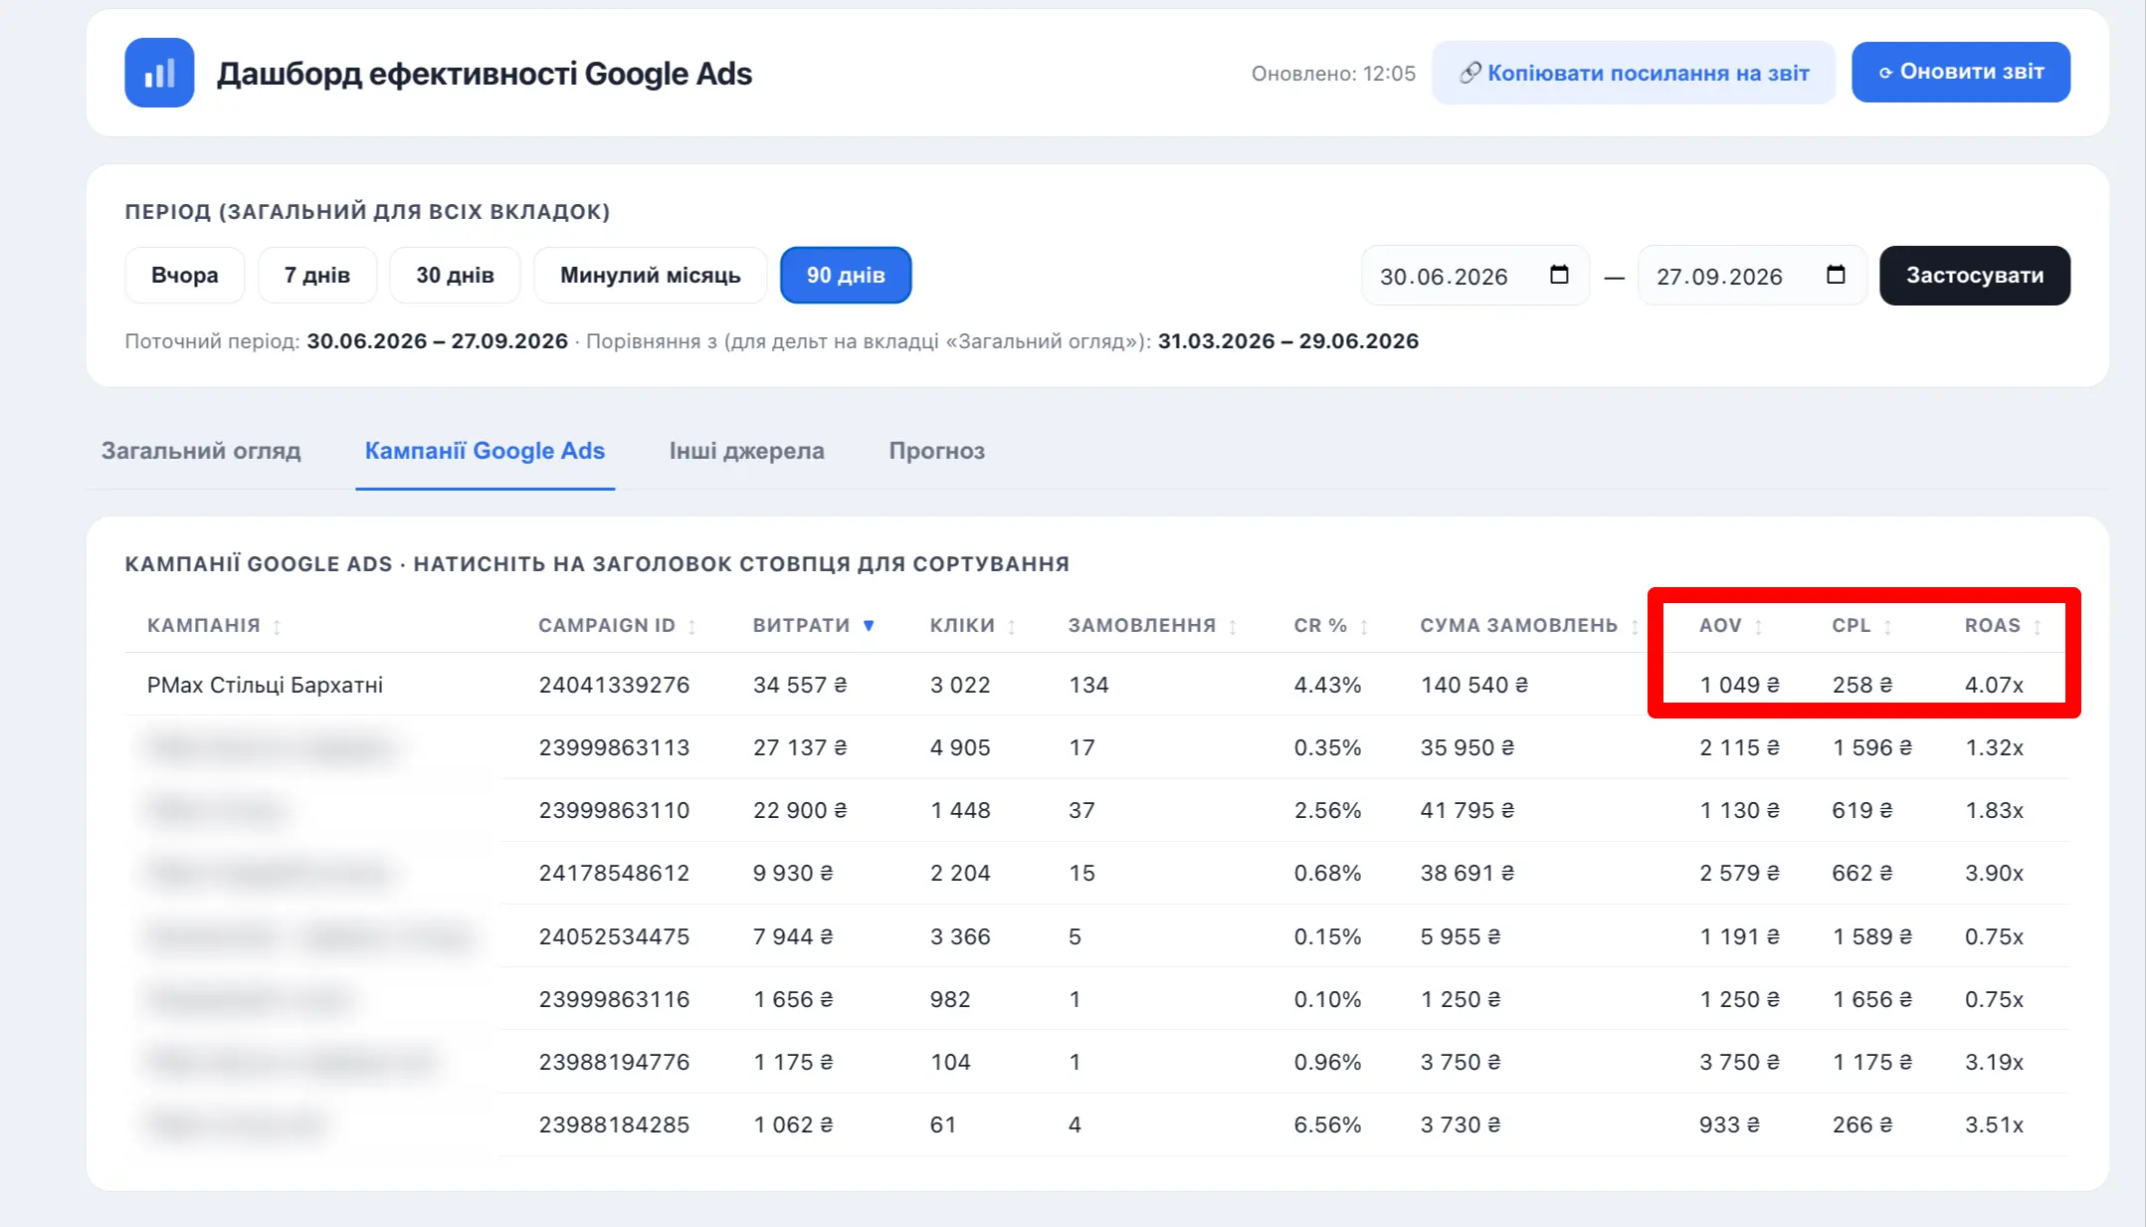
Task: Click campaign ID 23988184285
Action: (x=614, y=1125)
